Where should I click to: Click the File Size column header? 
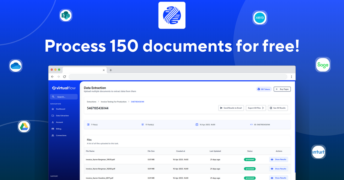151,151
